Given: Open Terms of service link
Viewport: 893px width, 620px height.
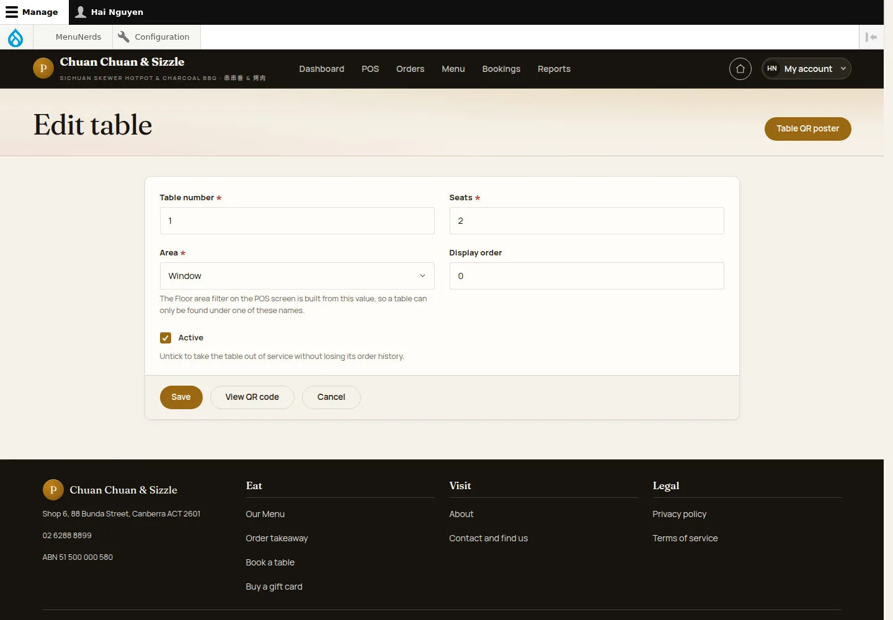Looking at the screenshot, I should pyautogui.click(x=685, y=538).
